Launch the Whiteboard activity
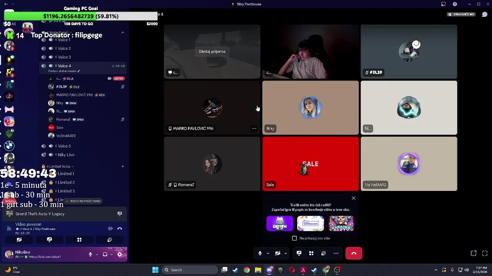The width and height of the screenshot is (492, 276). coord(311,223)
